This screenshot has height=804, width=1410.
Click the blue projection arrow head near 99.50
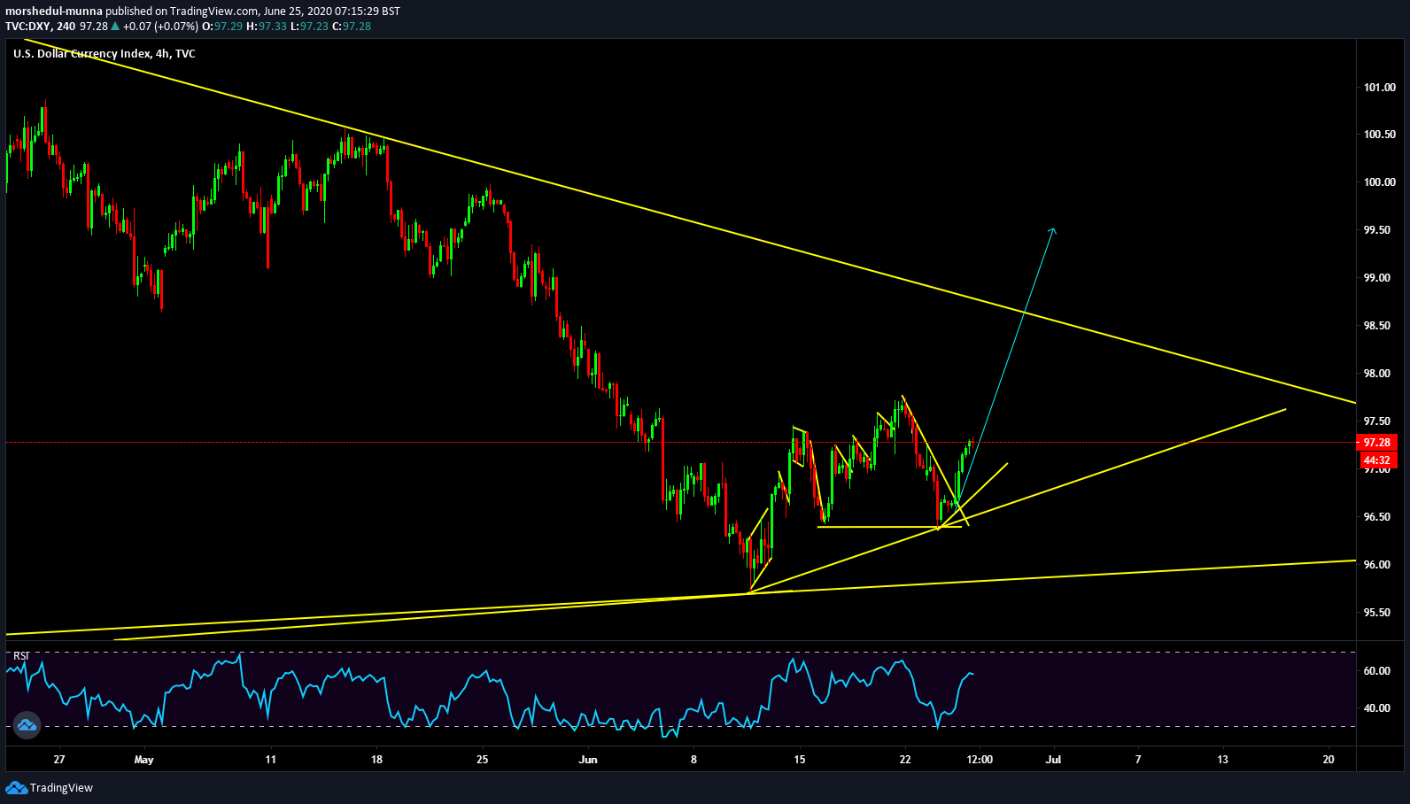point(1052,231)
